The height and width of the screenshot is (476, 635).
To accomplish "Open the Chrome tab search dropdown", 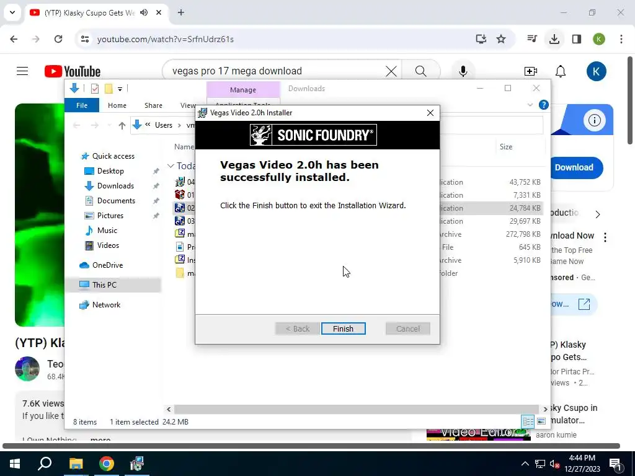I will (12, 12).
